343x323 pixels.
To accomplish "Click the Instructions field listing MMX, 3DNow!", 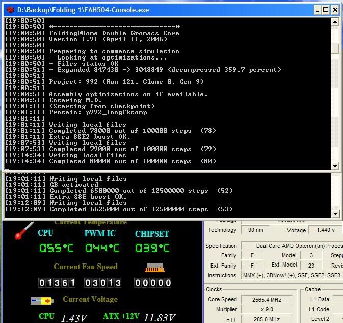I will (292, 275).
